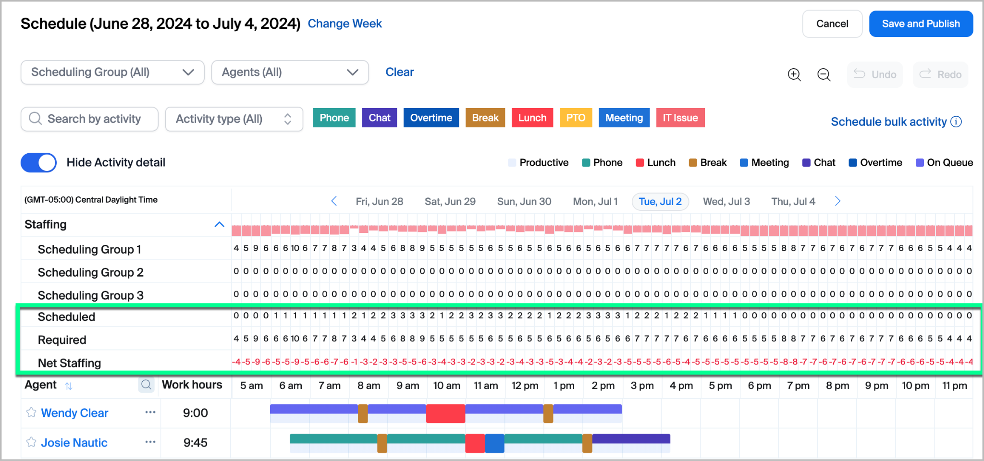984x461 pixels.
Task: Open the Agents (All) dropdown
Action: click(x=290, y=73)
